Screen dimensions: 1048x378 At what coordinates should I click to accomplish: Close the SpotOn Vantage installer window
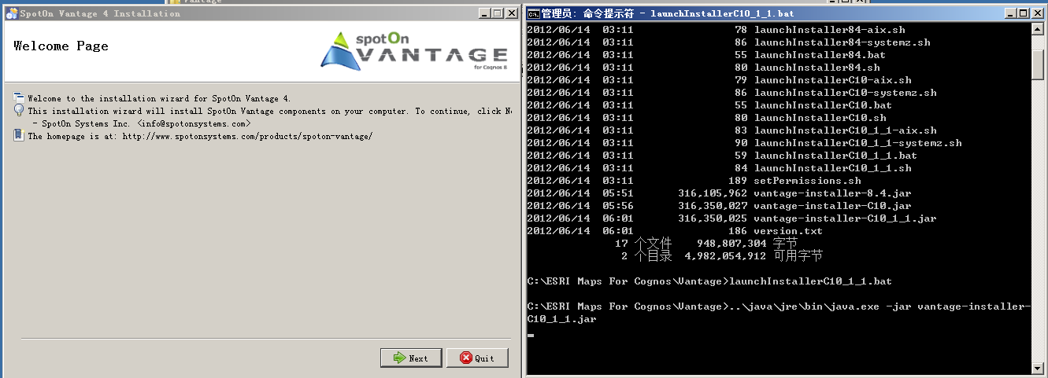pos(510,13)
